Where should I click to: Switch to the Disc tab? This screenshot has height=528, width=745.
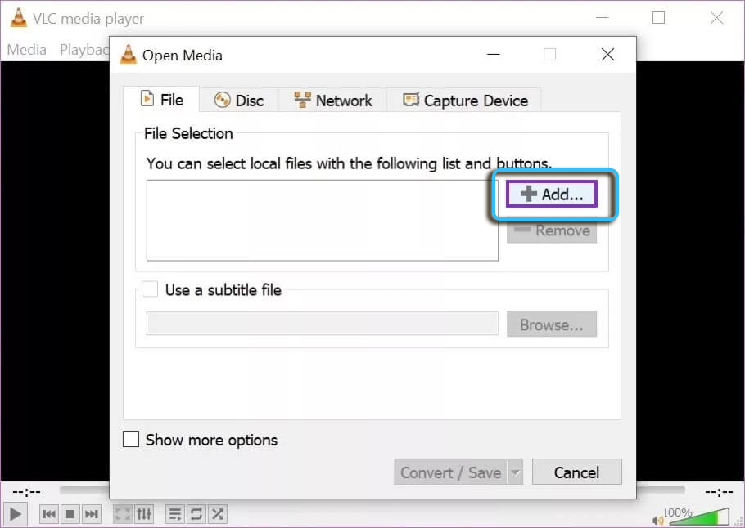[x=239, y=101]
